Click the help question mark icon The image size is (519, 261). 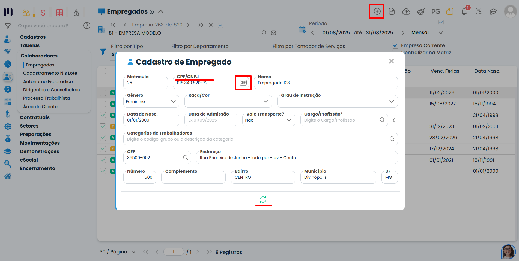click(x=87, y=26)
